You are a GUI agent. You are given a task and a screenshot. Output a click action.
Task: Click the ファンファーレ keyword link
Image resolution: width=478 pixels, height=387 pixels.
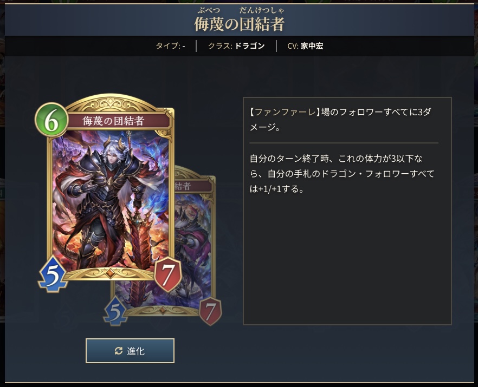click(x=285, y=112)
